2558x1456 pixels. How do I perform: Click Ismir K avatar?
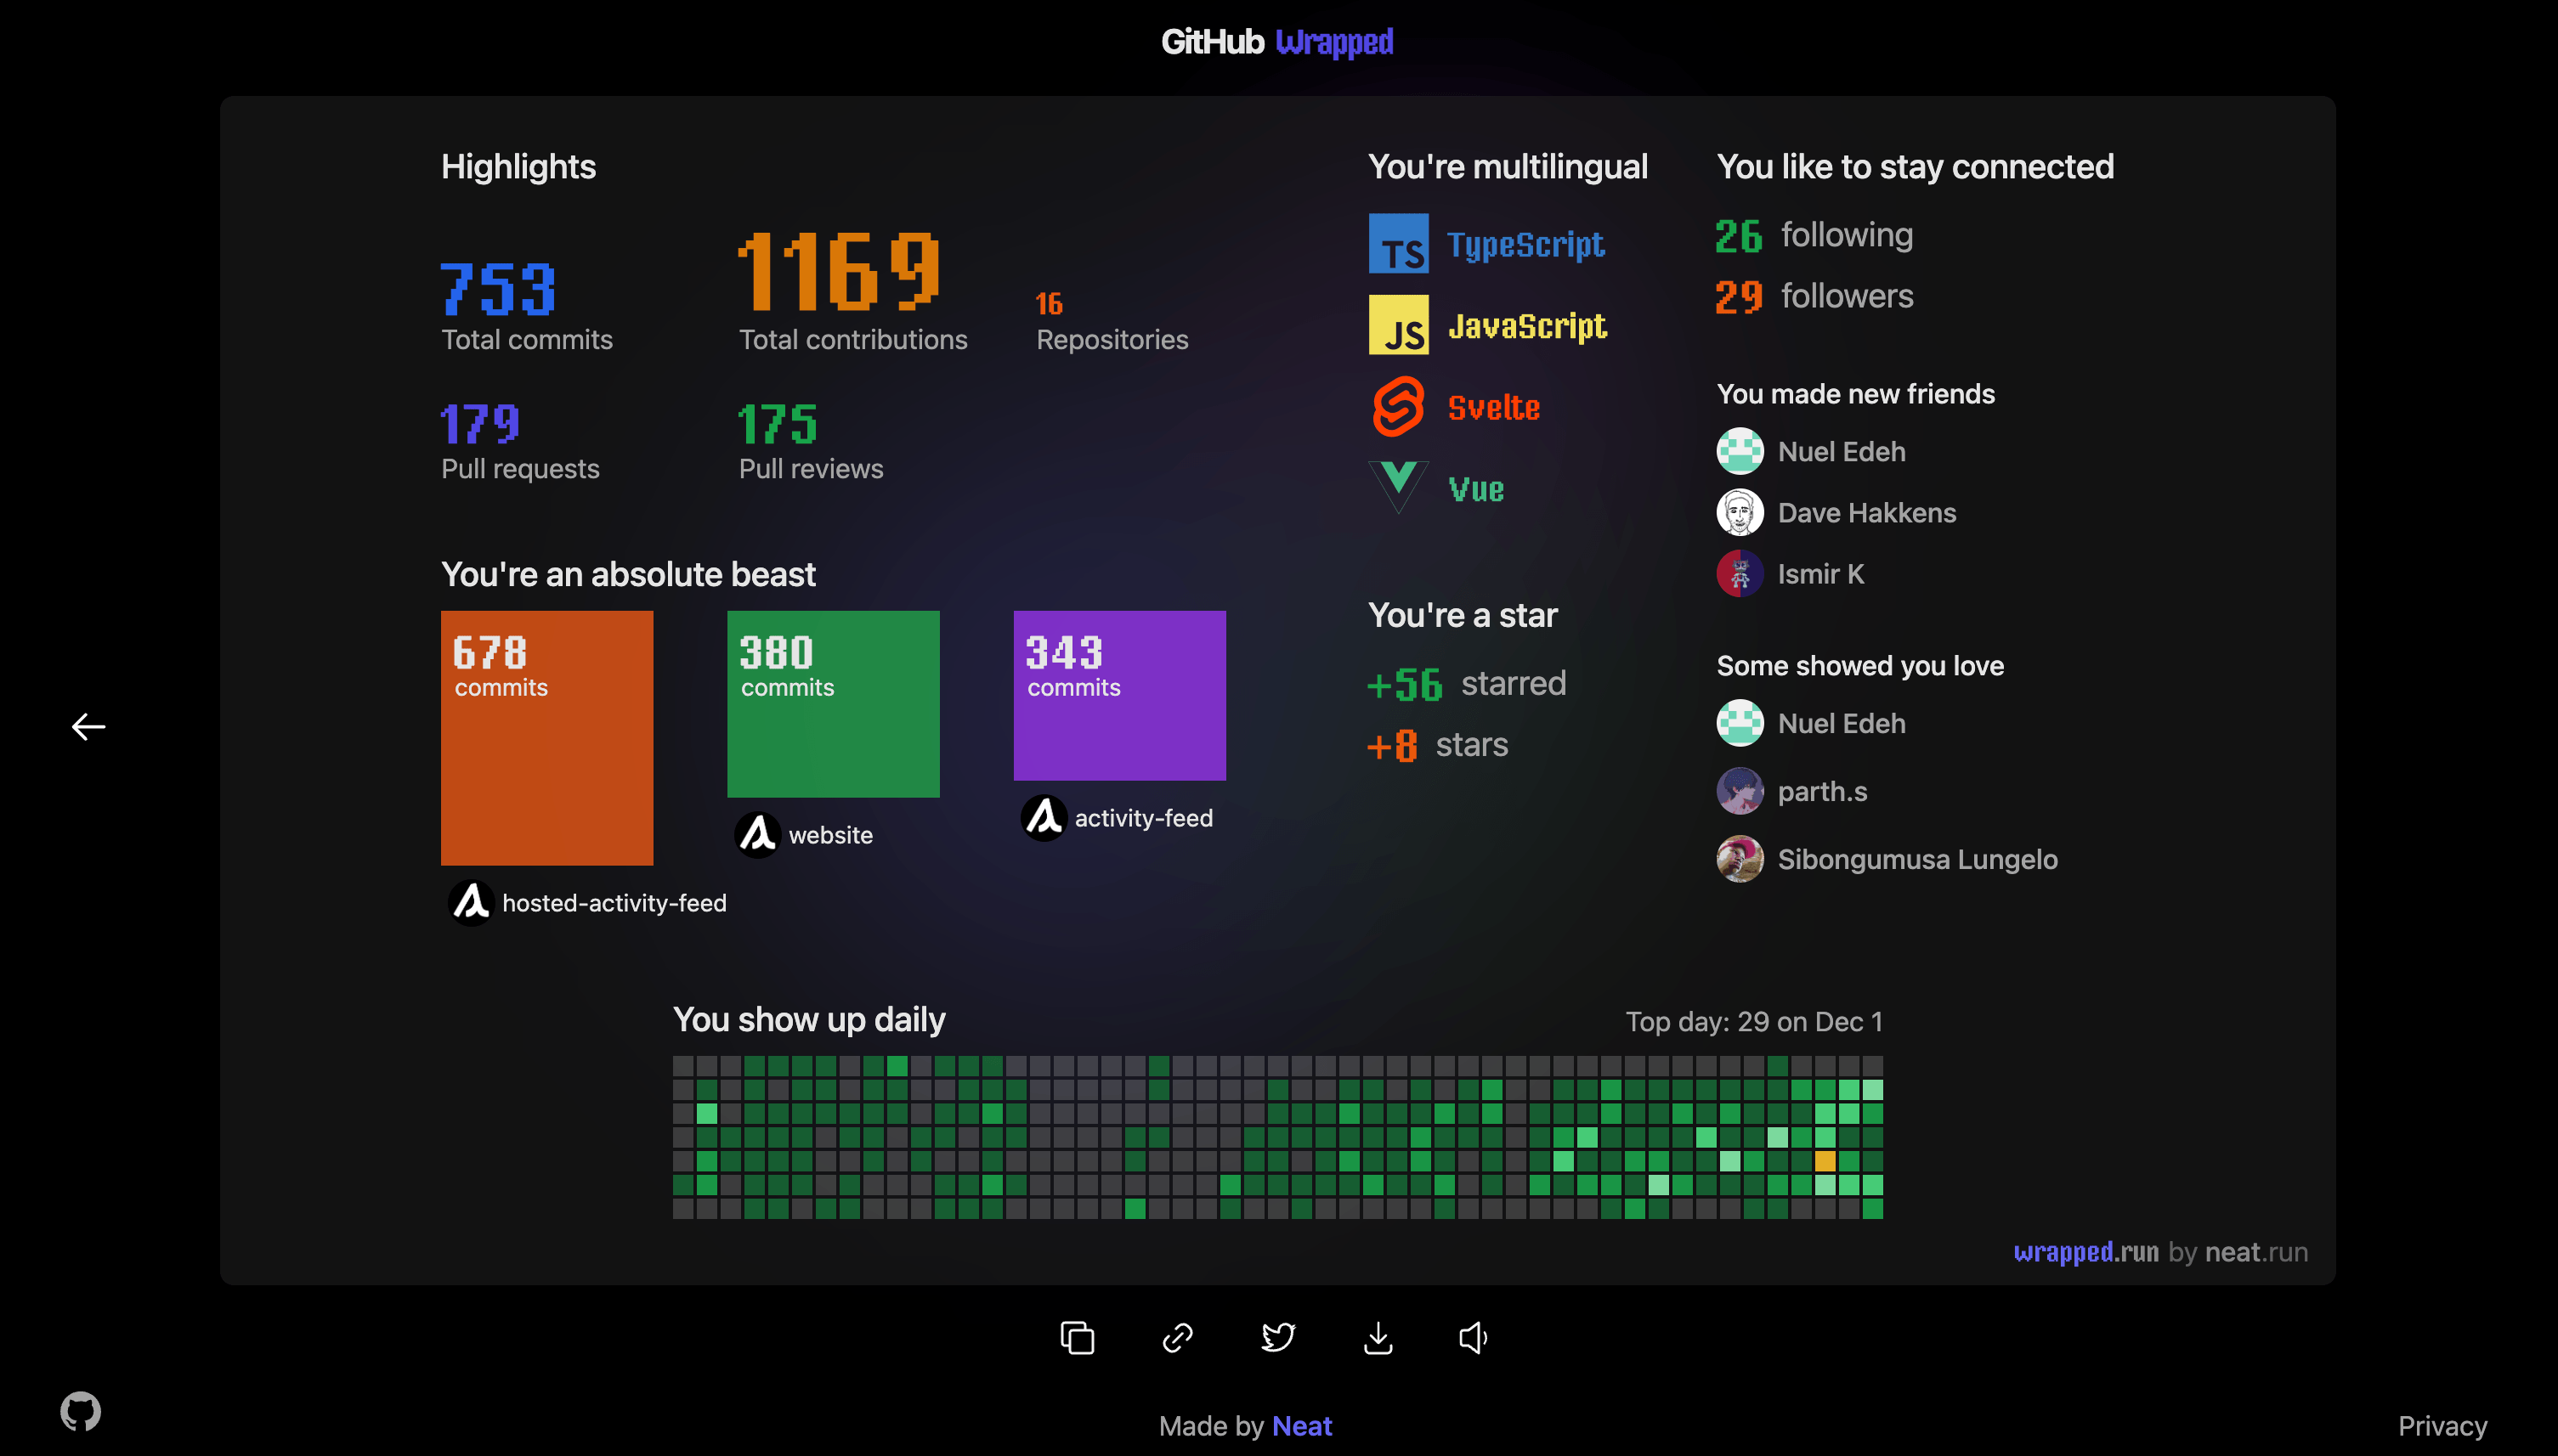[x=1740, y=574]
